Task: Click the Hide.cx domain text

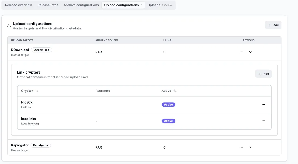Action: (26, 107)
